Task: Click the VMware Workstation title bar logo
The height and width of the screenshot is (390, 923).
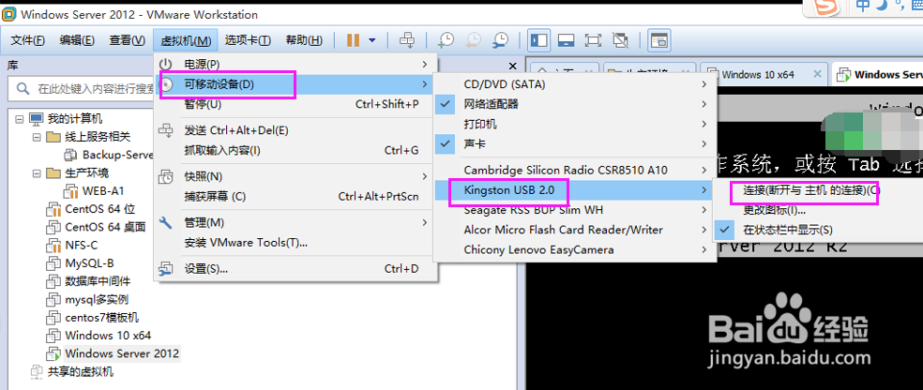Action: [x=9, y=14]
